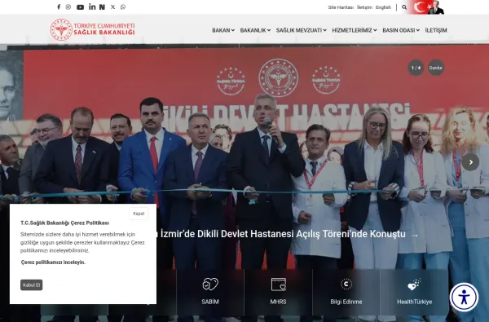Open the İLETİŞİM main menu item
This screenshot has width=489, height=322.
click(436, 30)
